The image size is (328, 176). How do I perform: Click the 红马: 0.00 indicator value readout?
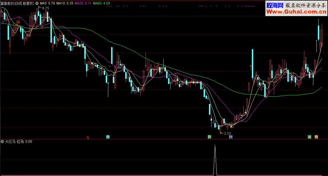click(25, 142)
